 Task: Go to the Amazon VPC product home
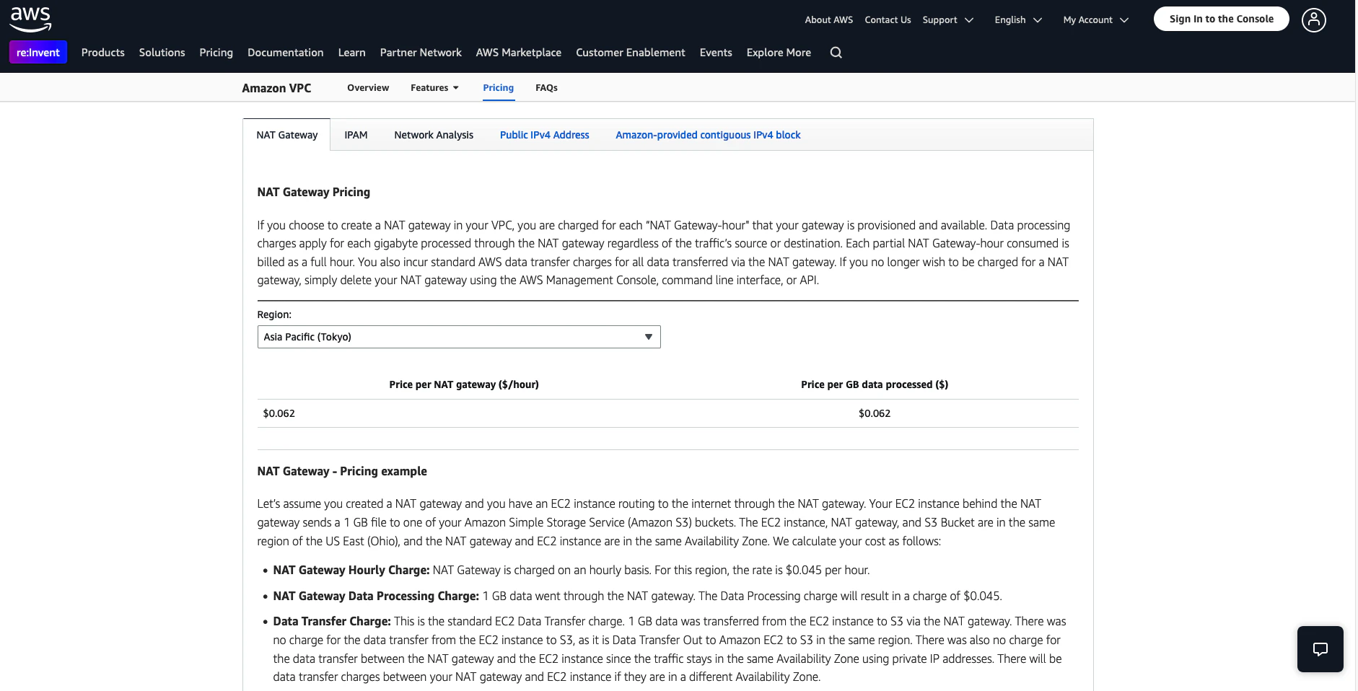pos(277,88)
